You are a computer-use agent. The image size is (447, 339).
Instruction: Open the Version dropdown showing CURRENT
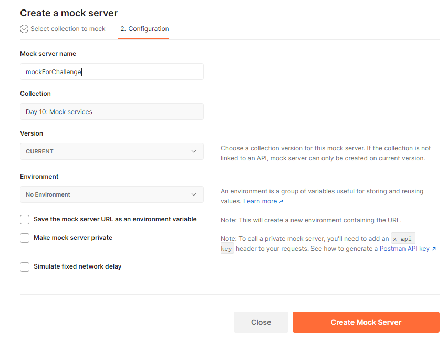point(111,151)
